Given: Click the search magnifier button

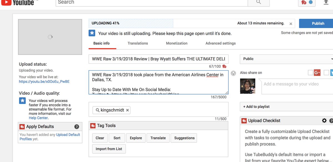Looking at the screenshot, I should (x=259, y=3).
